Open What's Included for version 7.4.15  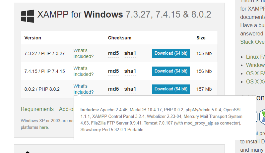pos(84,71)
